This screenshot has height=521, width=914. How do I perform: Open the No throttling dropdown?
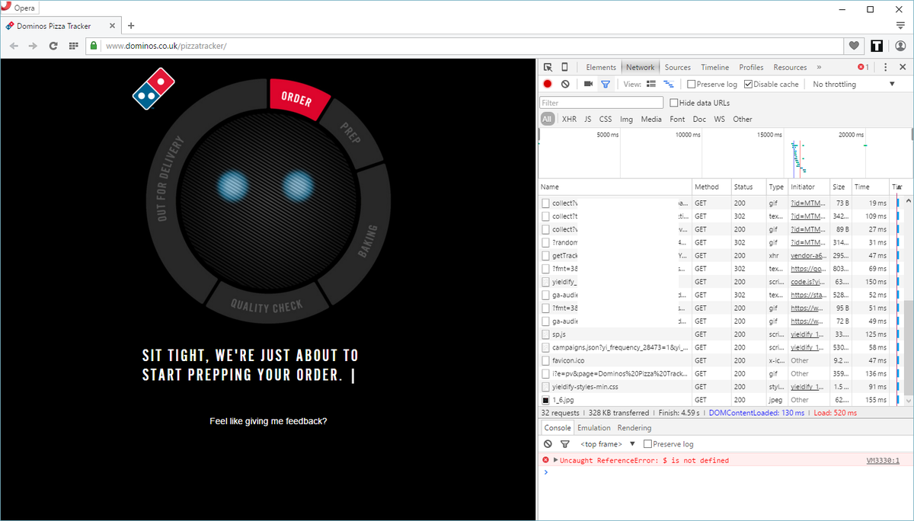pos(853,84)
